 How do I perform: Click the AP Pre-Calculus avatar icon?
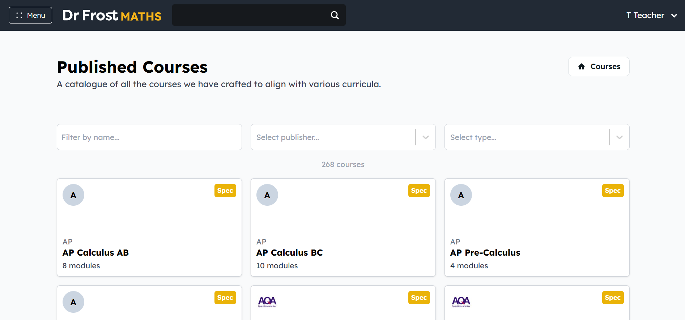(x=461, y=195)
